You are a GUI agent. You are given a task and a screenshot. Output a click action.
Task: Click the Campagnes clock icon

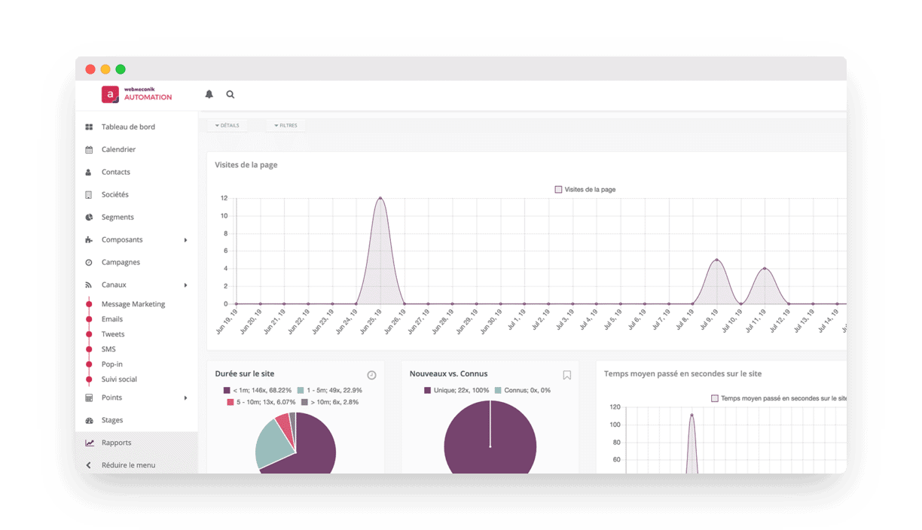[89, 263]
